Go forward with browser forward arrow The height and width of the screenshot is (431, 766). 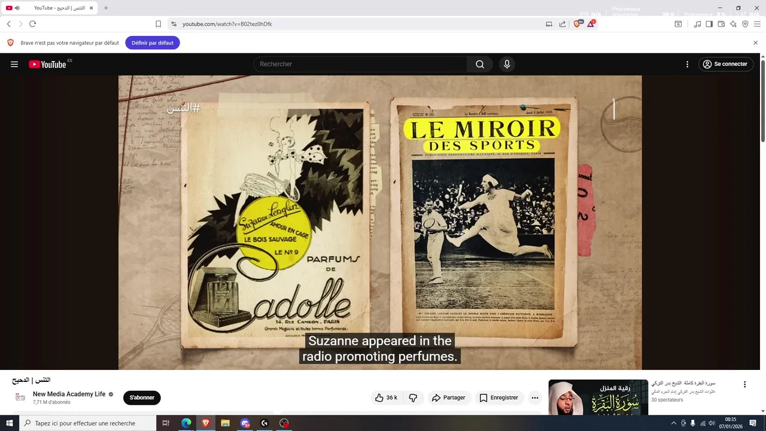click(x=20, y=24)
